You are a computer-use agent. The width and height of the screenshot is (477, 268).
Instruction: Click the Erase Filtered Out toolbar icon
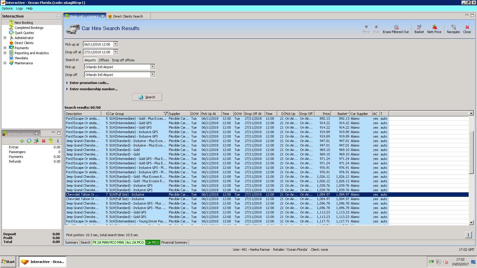tap(396, 27)
